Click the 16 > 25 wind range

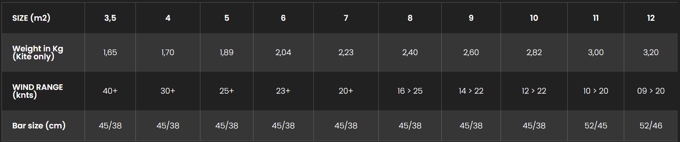410,91
